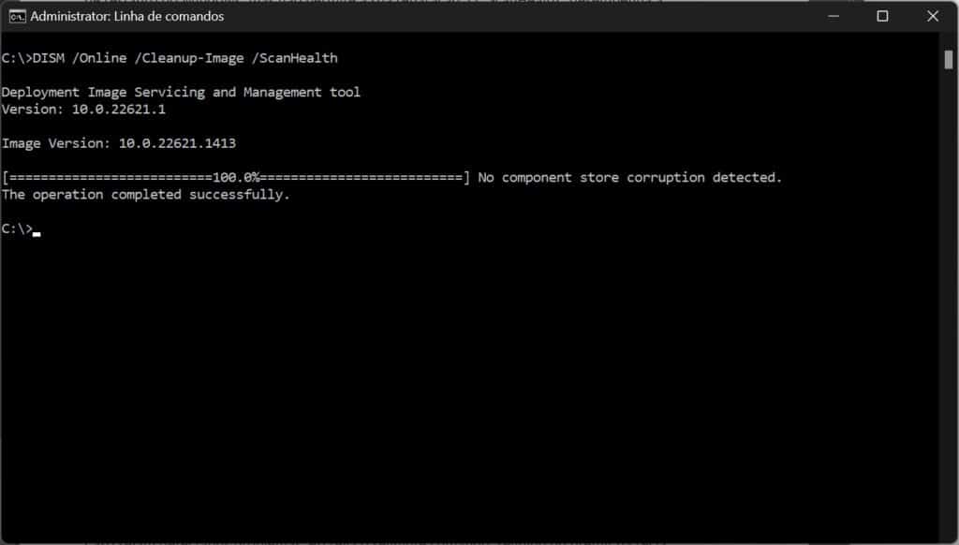Click the final C:\> prompt

[17, 228]
